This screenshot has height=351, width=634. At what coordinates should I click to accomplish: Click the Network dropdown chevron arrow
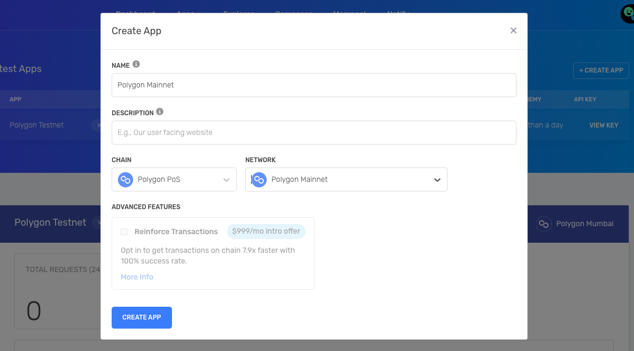pos(437,180)
